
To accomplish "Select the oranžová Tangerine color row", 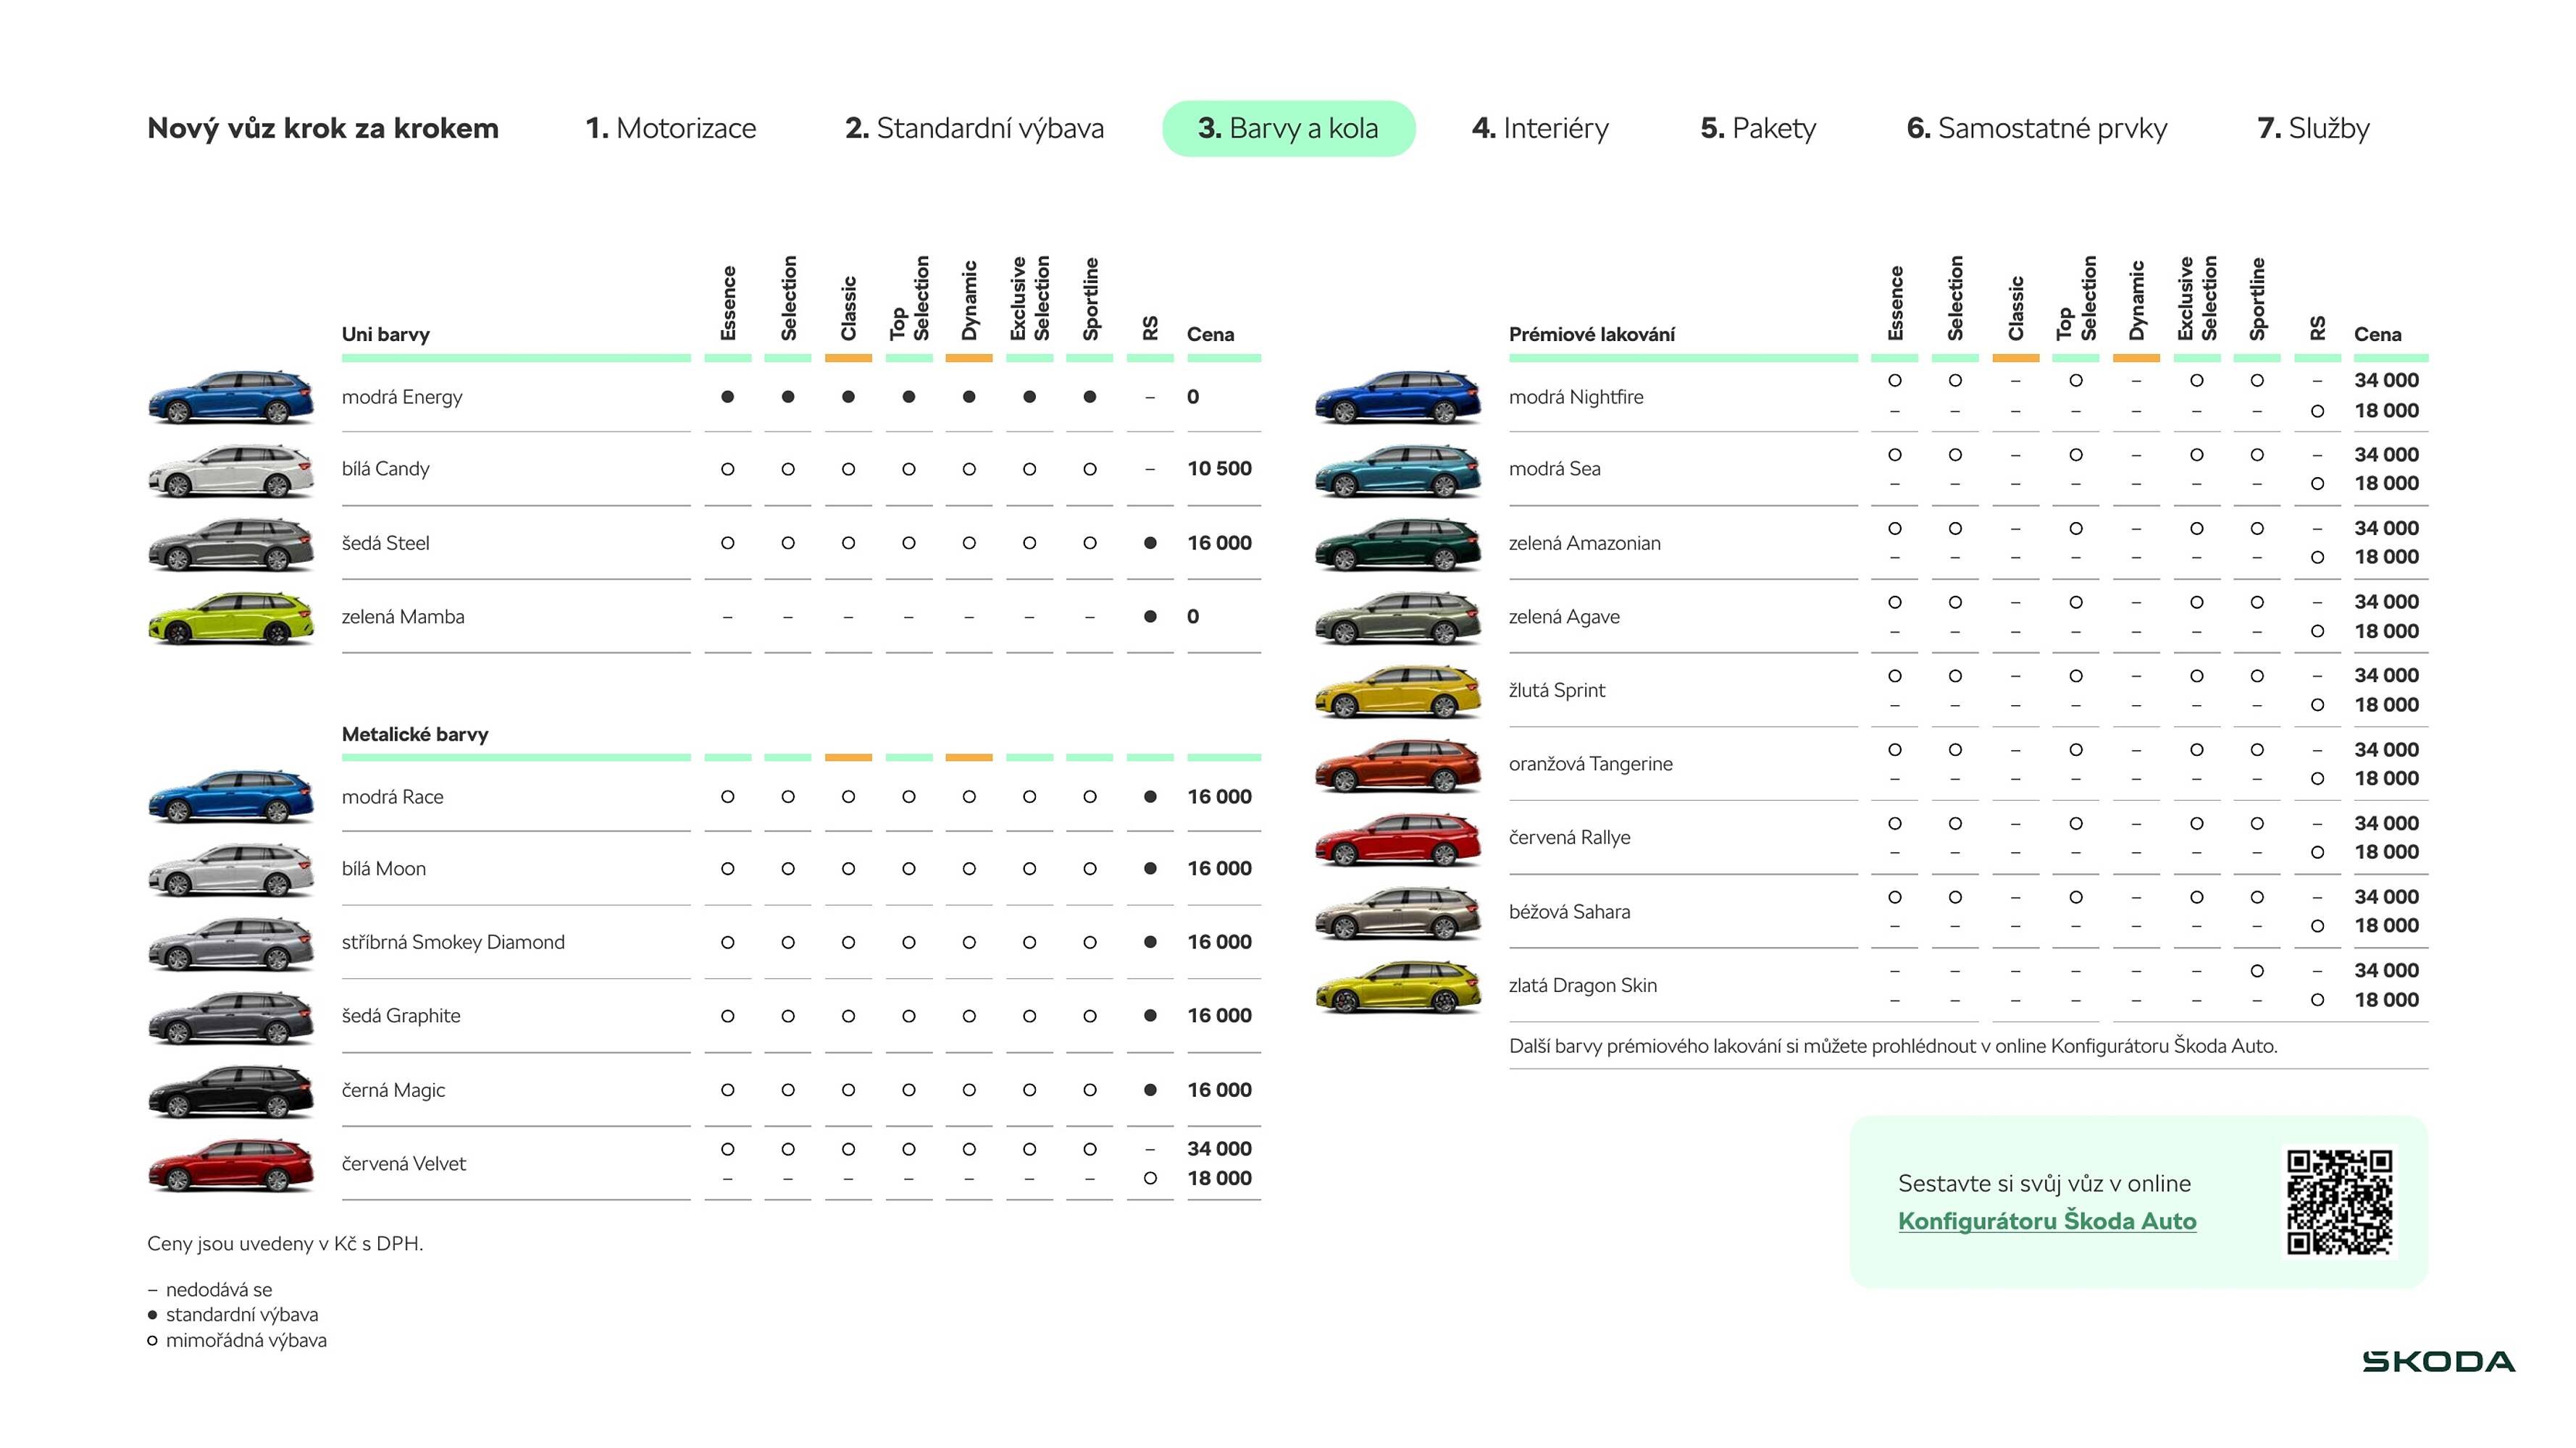I will [x=1591, y=764].
